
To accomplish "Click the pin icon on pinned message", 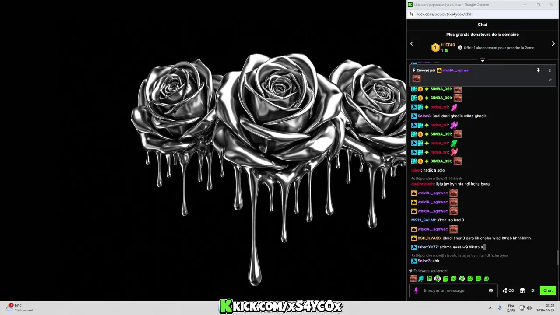I will (x=539, y=70).
